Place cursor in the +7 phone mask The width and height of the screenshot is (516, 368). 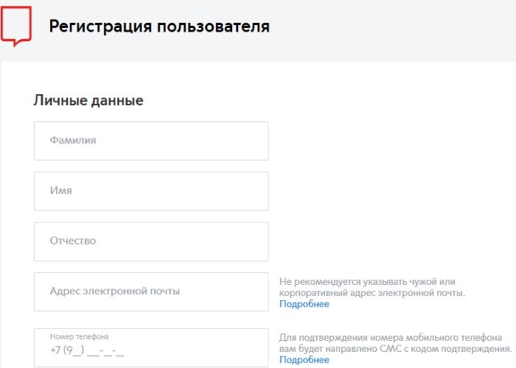click(87, 351)
